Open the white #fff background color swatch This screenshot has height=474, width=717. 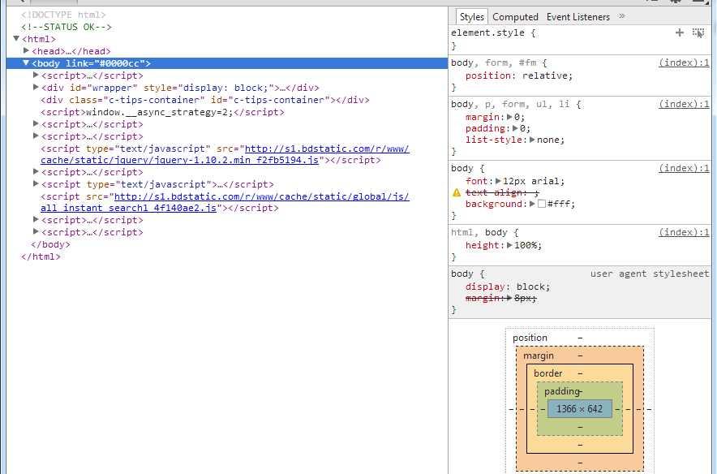(x=542, y=204)
